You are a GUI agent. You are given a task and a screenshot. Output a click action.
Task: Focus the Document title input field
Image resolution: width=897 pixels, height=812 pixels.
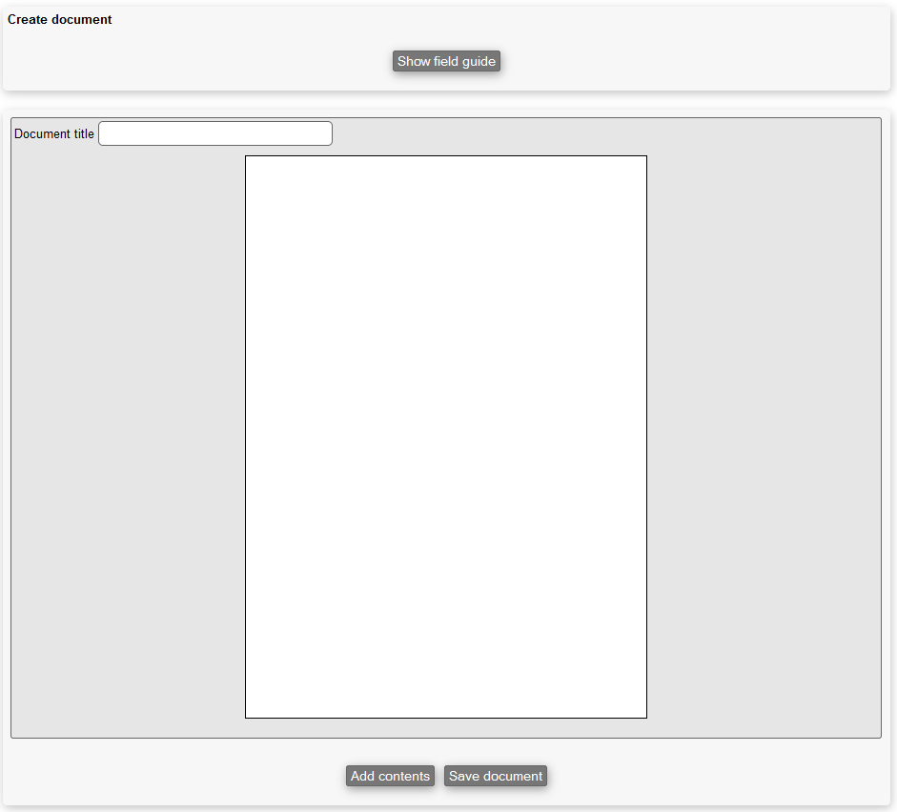coord(215,133)
